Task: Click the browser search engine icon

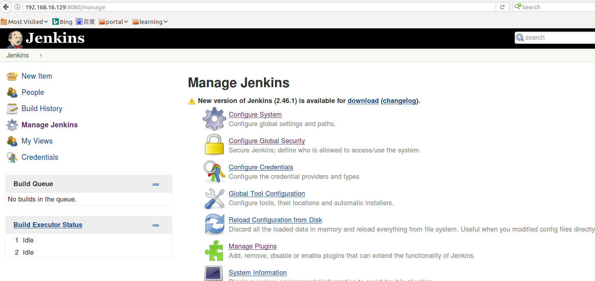Action: tap(518, 7)
